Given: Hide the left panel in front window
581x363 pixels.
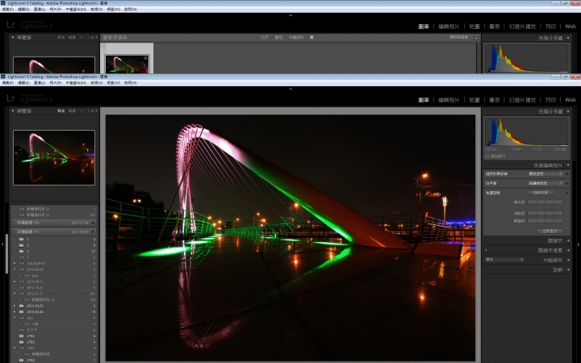Looking at the screenshot, I should pos(2,244).
